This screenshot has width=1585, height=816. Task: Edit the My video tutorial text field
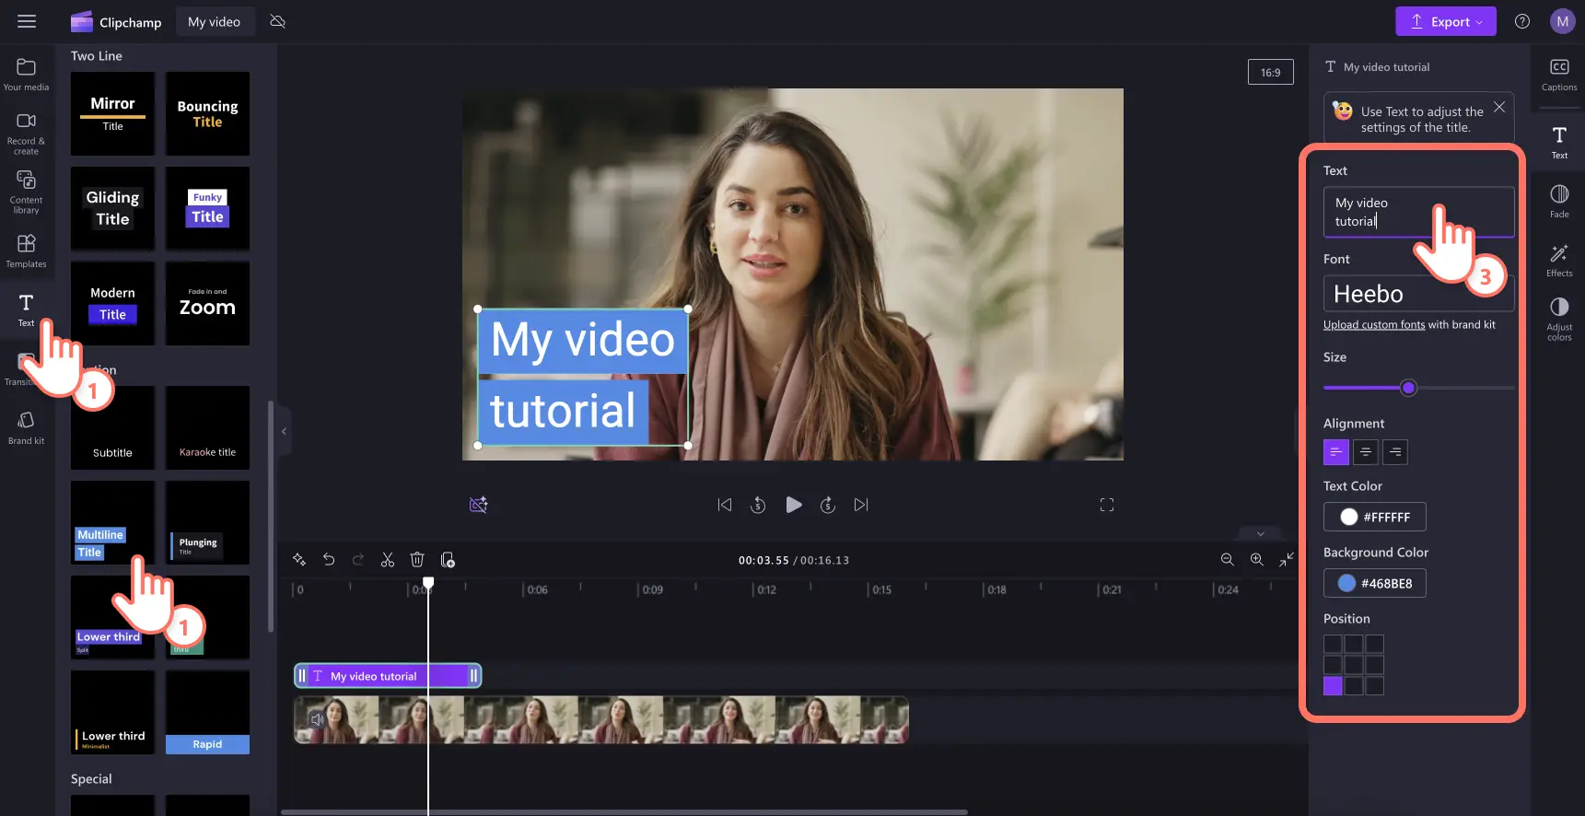(1418, 212)
